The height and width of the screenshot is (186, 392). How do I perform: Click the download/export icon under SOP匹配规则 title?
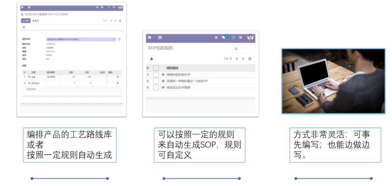(152, 59)
